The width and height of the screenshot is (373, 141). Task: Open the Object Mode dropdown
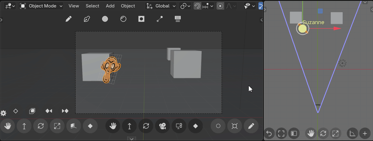(x=41, y=6)
